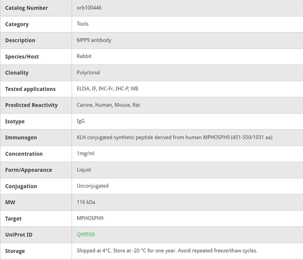Viewport: 303px width, 260px height.
Task: Click the 116 kDa molecular weight value
Action: (86, 202)
